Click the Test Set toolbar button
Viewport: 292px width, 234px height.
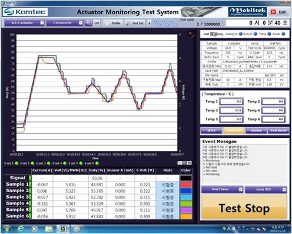coord(135,23)
